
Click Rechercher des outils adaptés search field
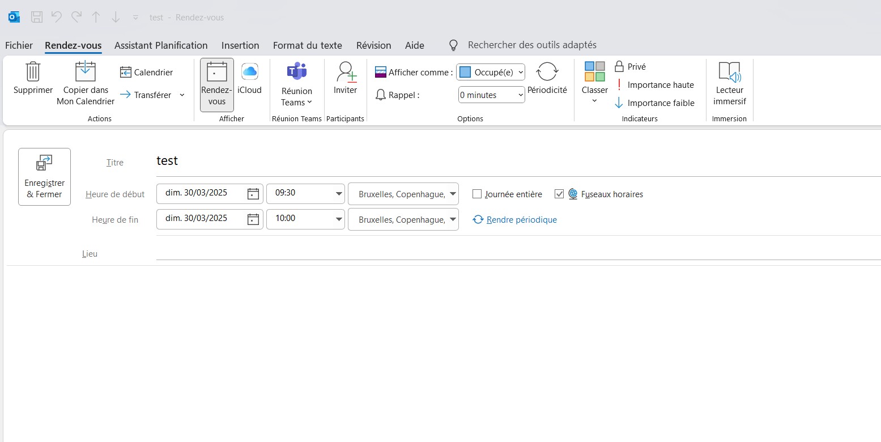click(532, 45)
